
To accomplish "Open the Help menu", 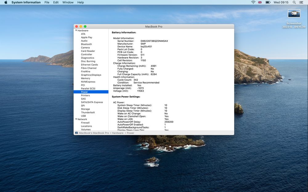I will pyautogui.click(x=80, y=2).
